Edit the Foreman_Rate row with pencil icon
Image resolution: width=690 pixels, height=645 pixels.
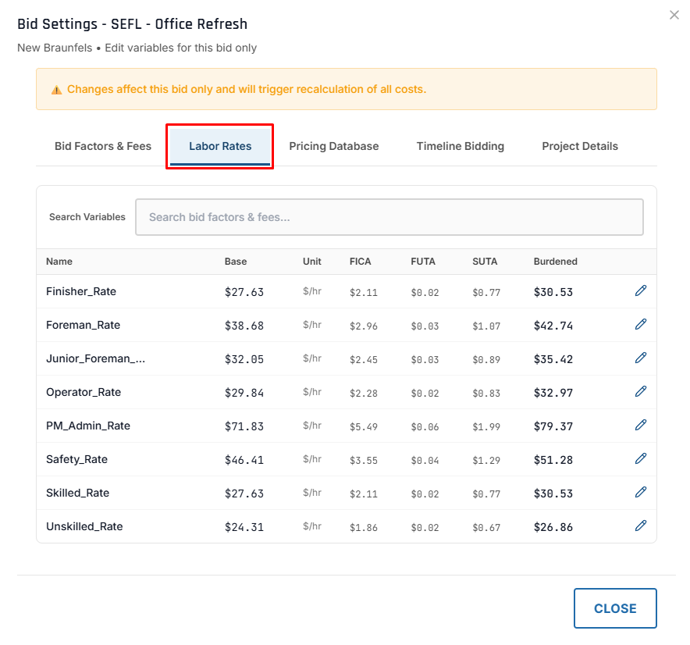click(640, 325)
